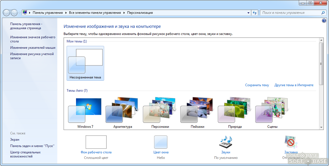Click the 'Мои темы (1)' group header
Image resolution: width=329 pixels, height=166 pixels.
tap(77, 41)
